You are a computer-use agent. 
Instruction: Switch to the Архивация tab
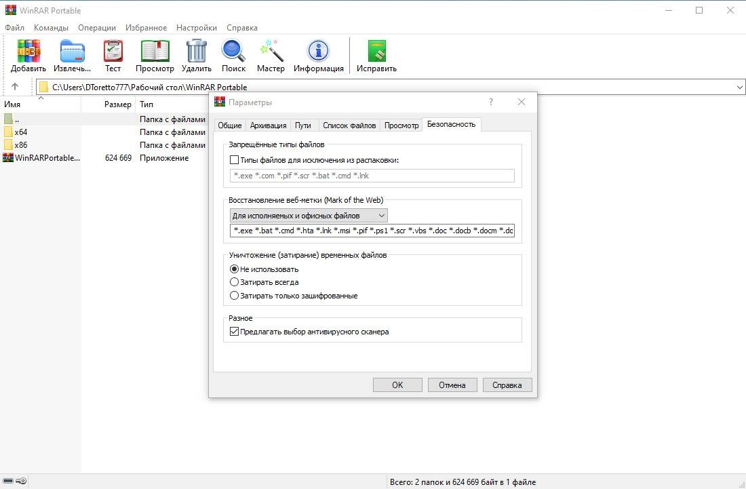coord(269,125)
